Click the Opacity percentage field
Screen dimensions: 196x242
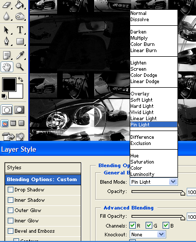191,192
